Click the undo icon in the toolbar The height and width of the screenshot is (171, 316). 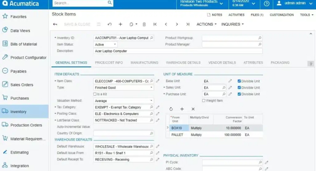109,24
